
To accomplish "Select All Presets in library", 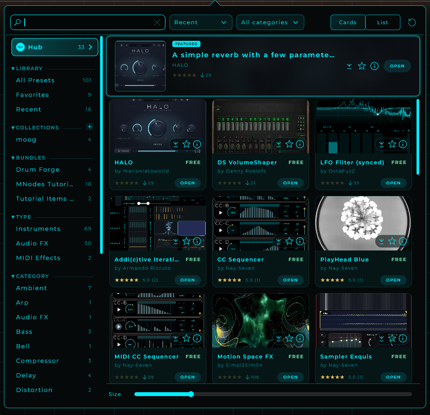I will pos(53,81).
